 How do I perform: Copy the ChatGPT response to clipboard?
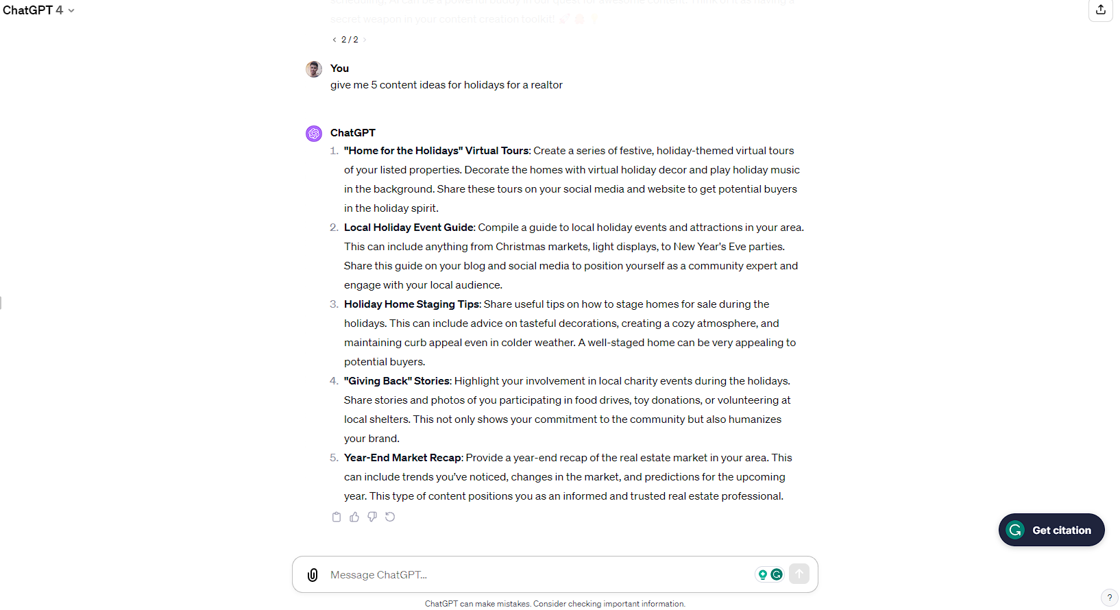[x=337, y=517]
